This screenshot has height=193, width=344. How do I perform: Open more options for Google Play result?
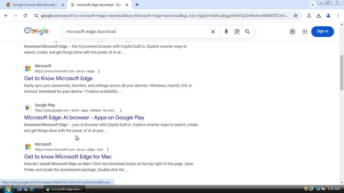[121, 110]
